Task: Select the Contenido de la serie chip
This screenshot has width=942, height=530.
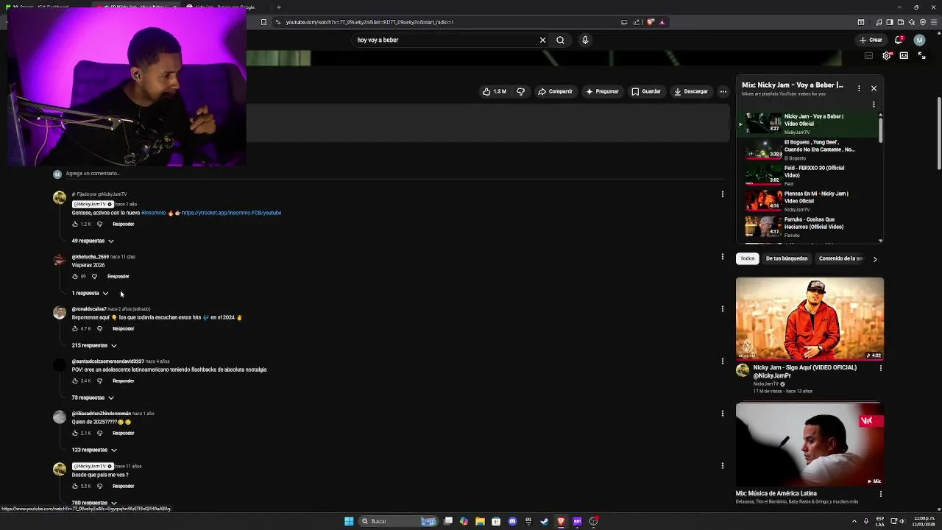Action: [x=840, y=258]
